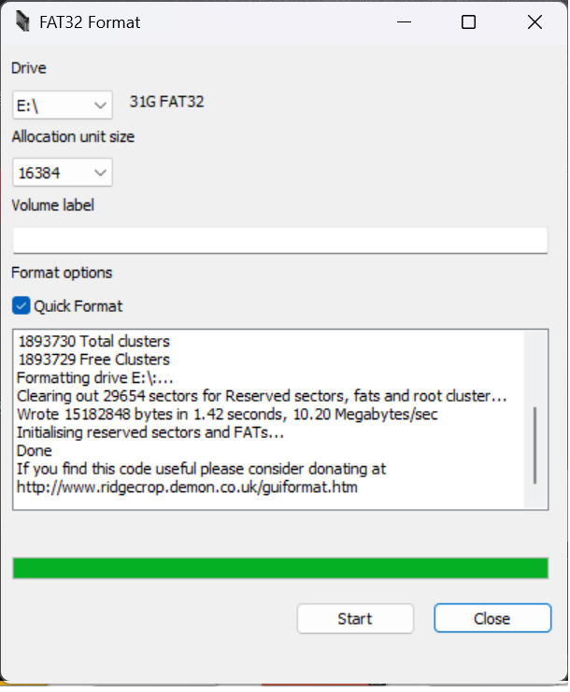
Task: Uncheck the Quick Format checkbox
Action: pyautogui.click(x=21, y=305)
